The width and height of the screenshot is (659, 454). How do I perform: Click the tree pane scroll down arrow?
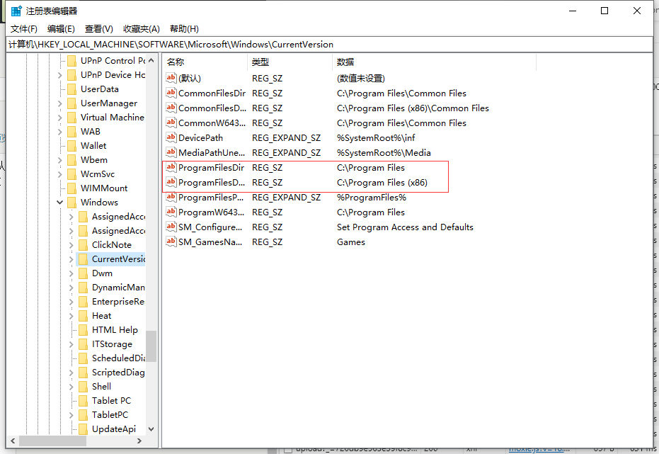pyautogui.click(x=151, y=429)
